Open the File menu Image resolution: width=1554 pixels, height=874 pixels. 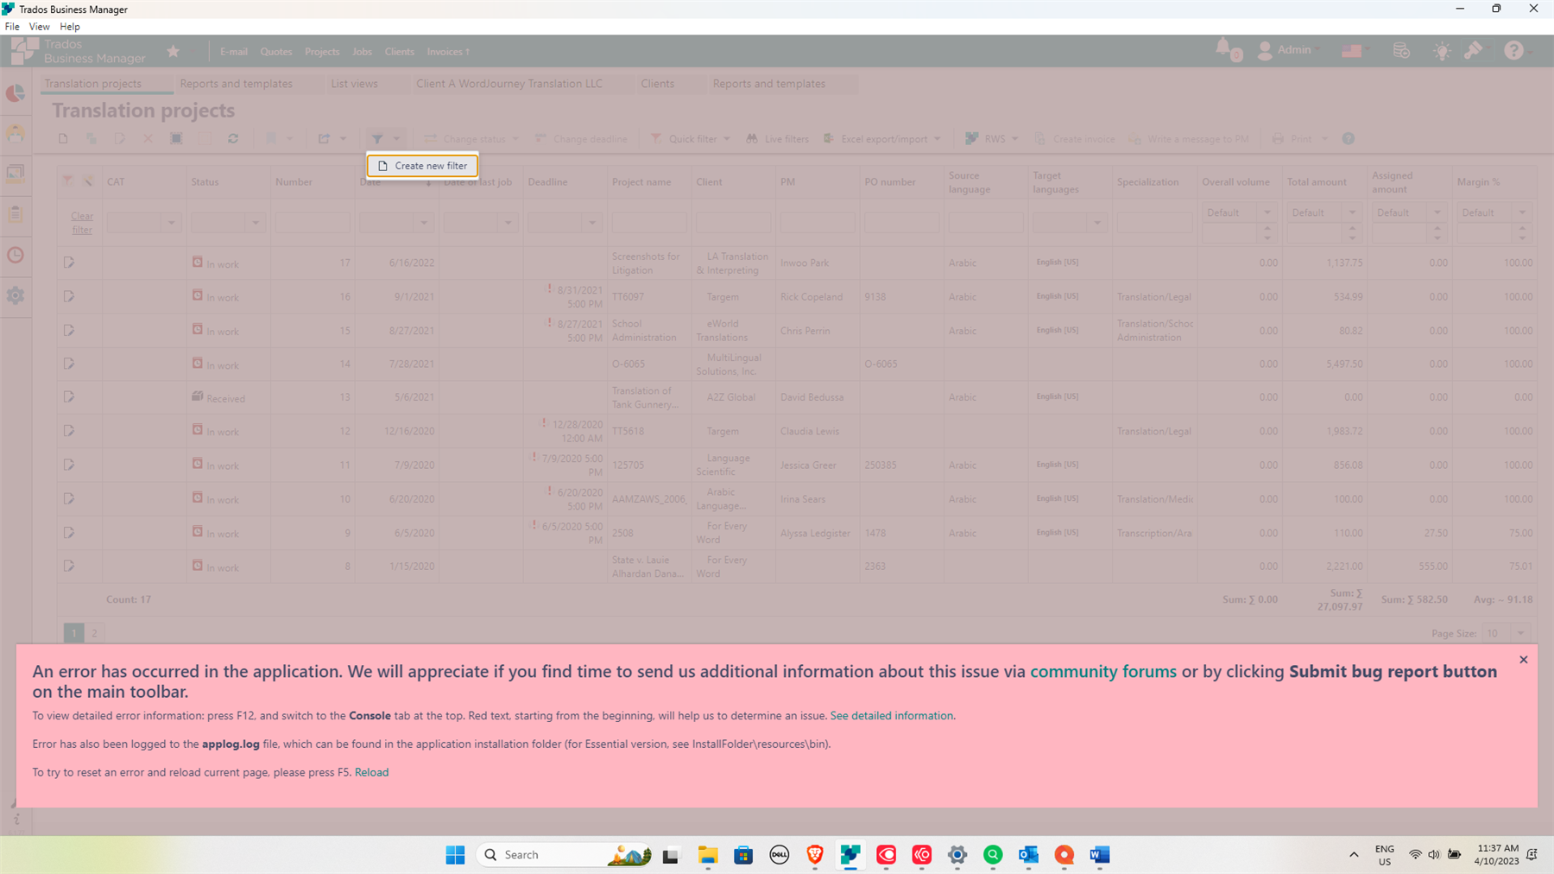tap(12, 26)
